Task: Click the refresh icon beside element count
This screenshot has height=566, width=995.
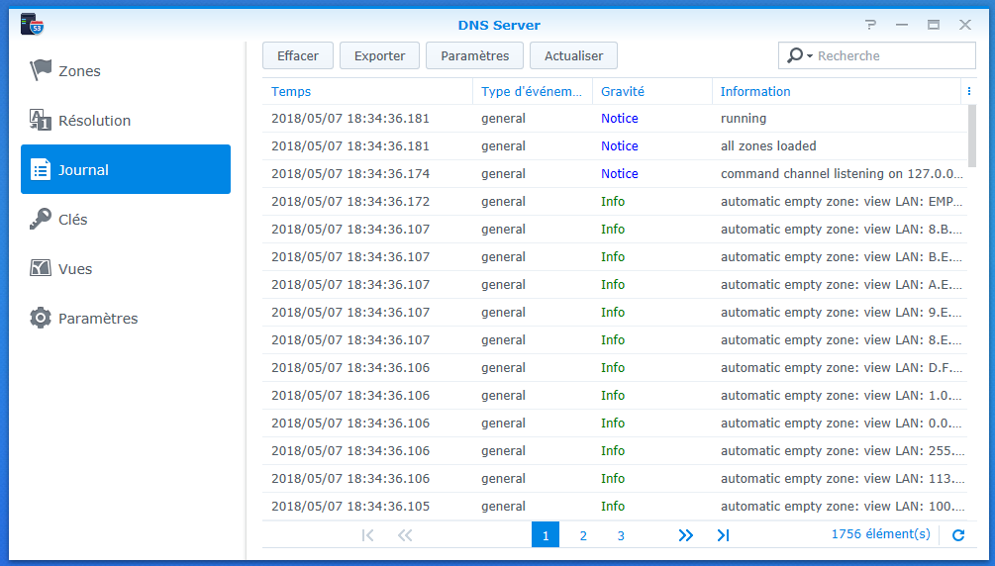Action: click(x=957, y=535)
